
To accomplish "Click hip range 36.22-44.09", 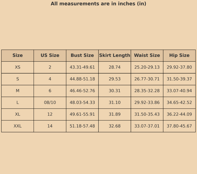I will point(179,114).
